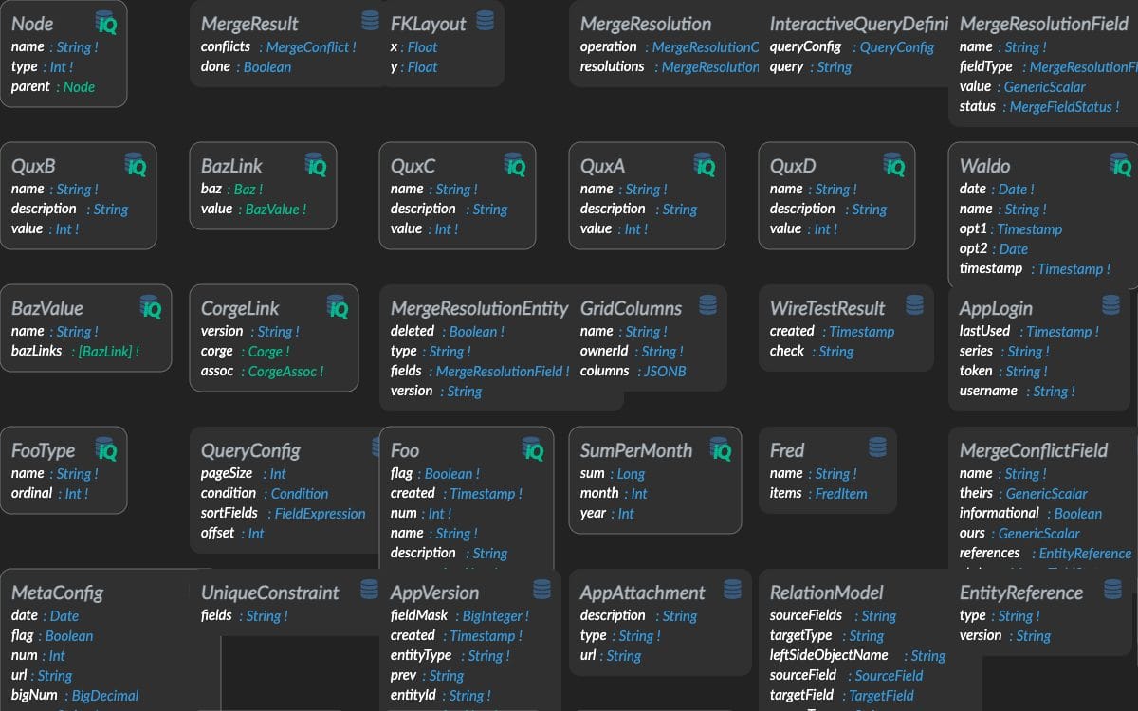The image size is (1138, 711).
Task: Click the database icon on Fred card
Action: click(877, 447)
